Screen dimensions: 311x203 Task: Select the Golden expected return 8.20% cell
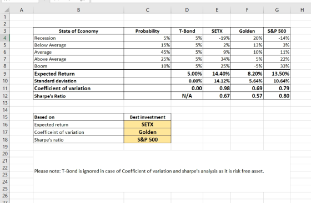(247, 74)
